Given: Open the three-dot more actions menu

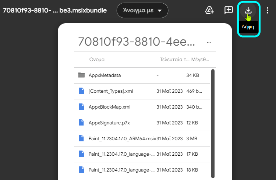Looking at the screenshot, I should (x=268, y=10).
